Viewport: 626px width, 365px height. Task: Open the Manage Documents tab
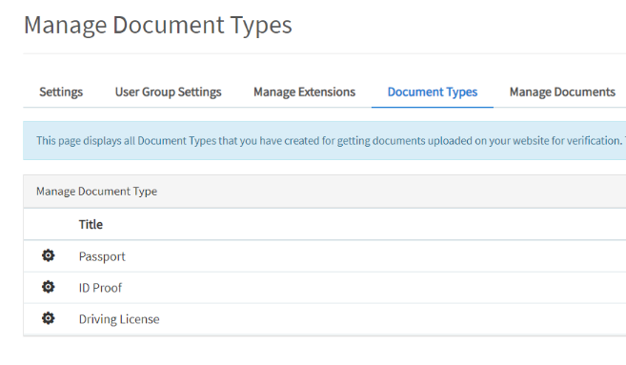pos(562,91)
